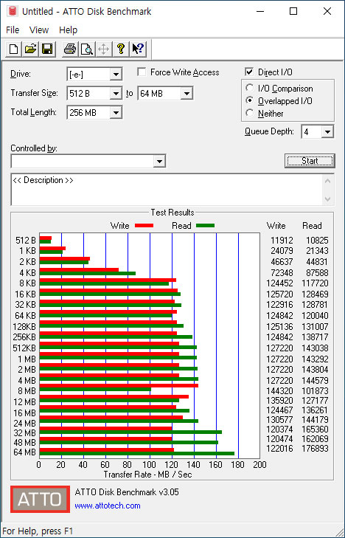Click the Start button

tap(310, 161)
